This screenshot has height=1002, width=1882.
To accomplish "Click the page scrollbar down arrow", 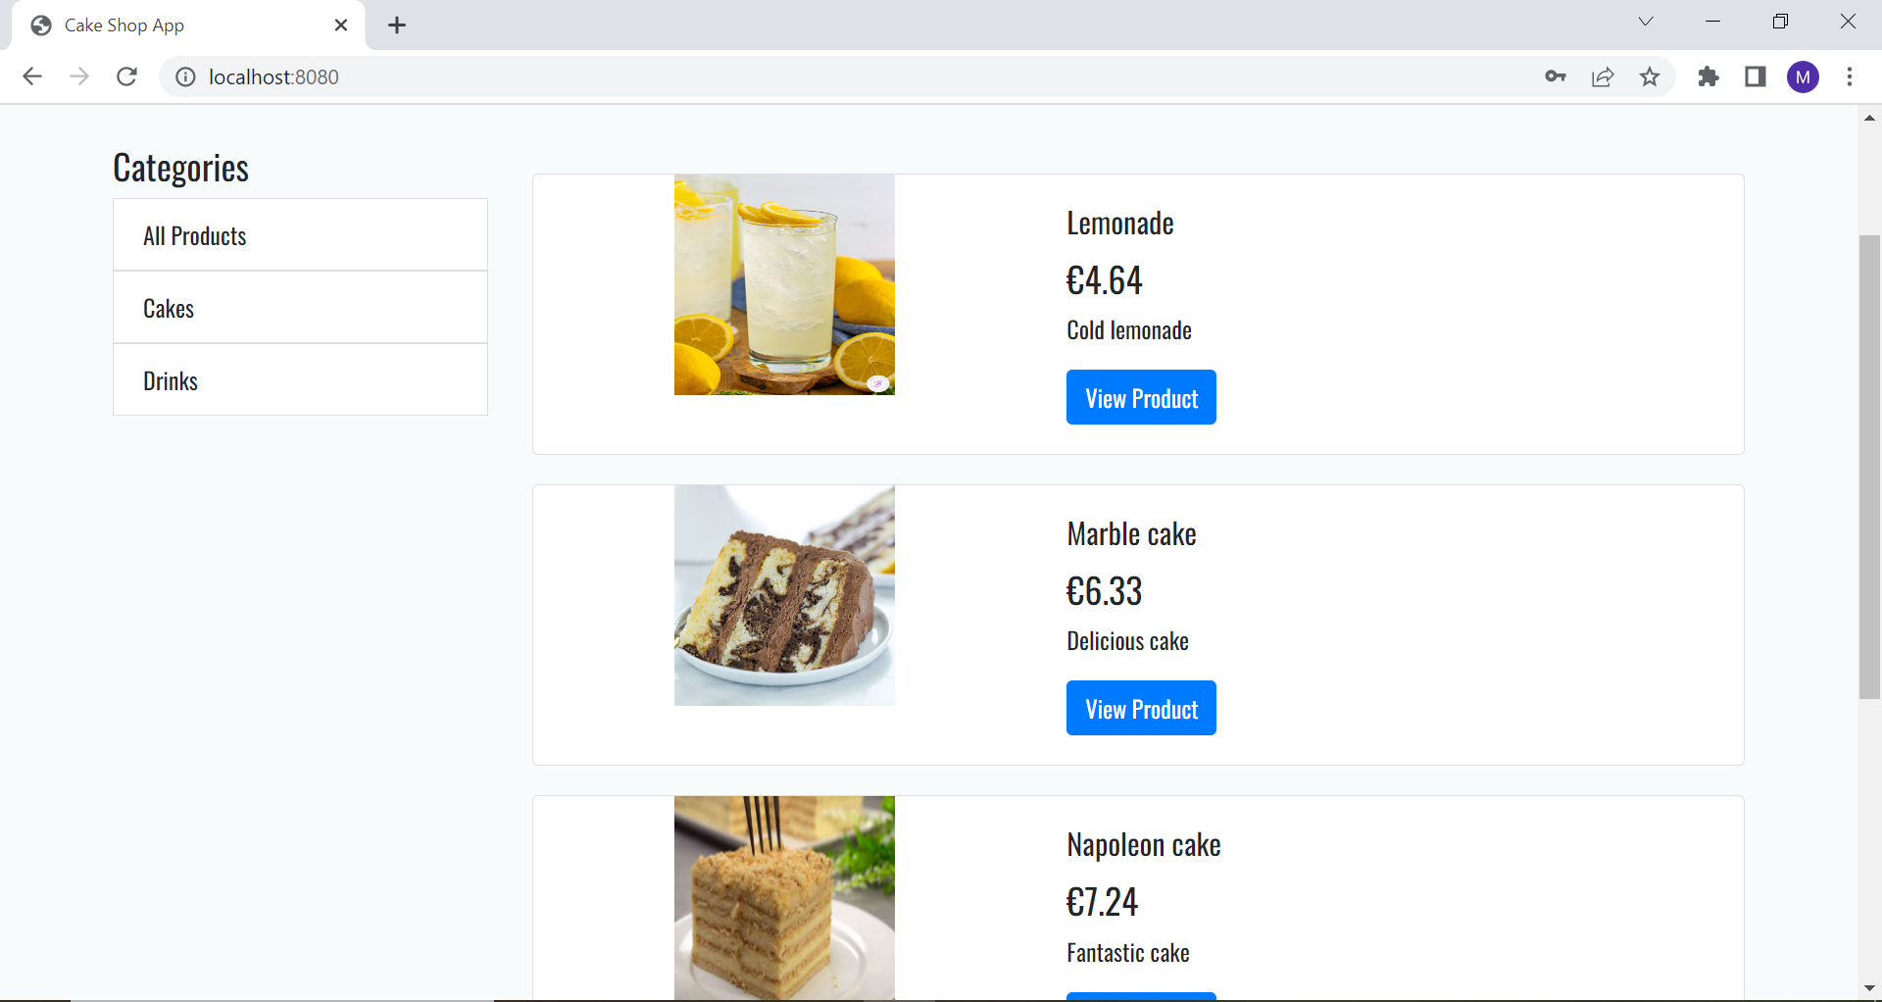I will click(x=1869, y=988).
